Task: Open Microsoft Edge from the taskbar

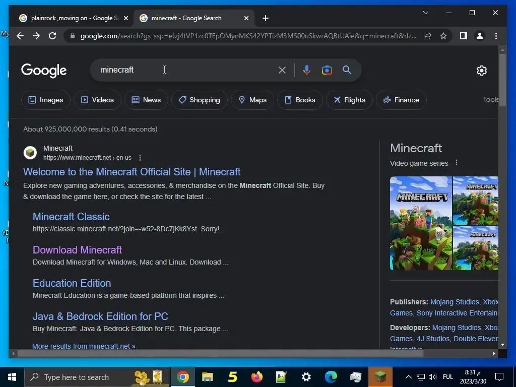Action: pos(331,377)
